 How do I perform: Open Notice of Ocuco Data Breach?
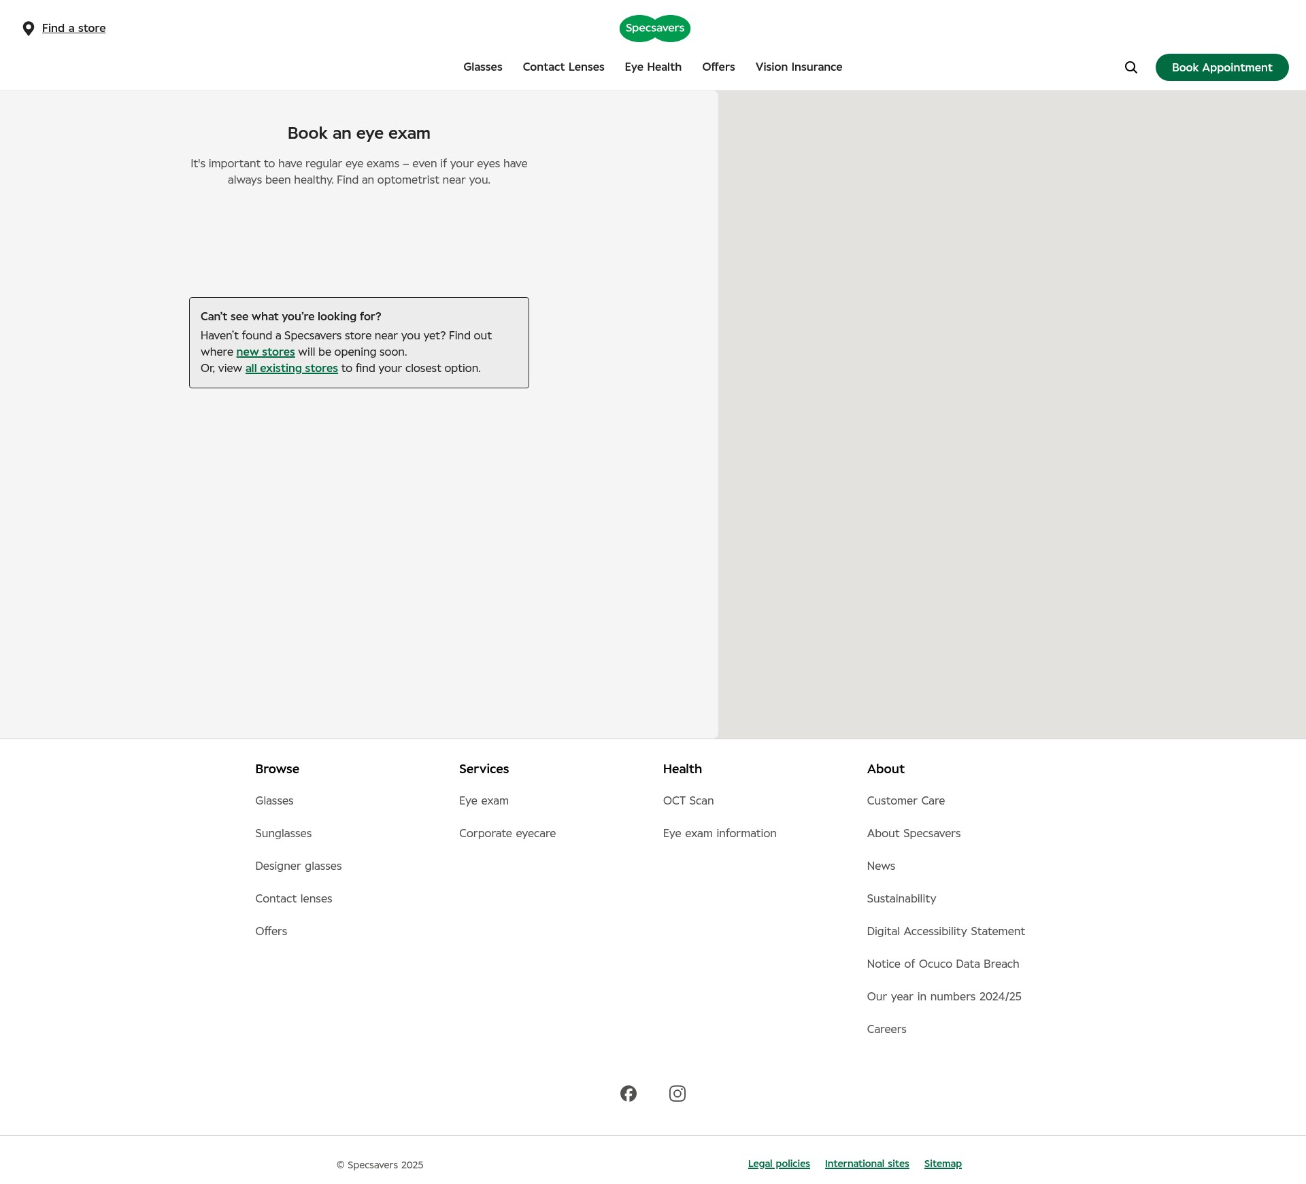point(943,964)
